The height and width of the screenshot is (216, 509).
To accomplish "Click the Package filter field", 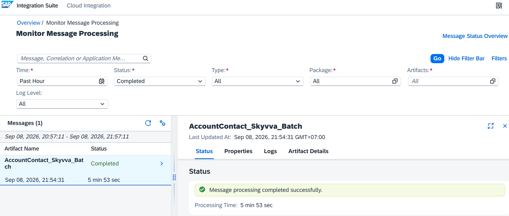I will (355, 81).
